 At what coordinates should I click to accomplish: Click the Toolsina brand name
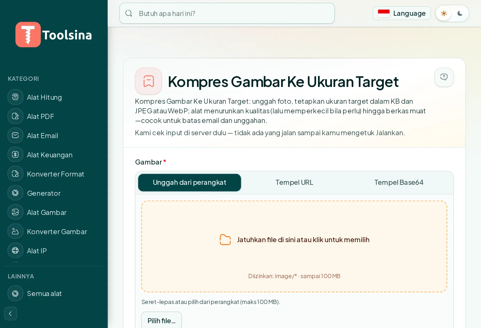67,35
